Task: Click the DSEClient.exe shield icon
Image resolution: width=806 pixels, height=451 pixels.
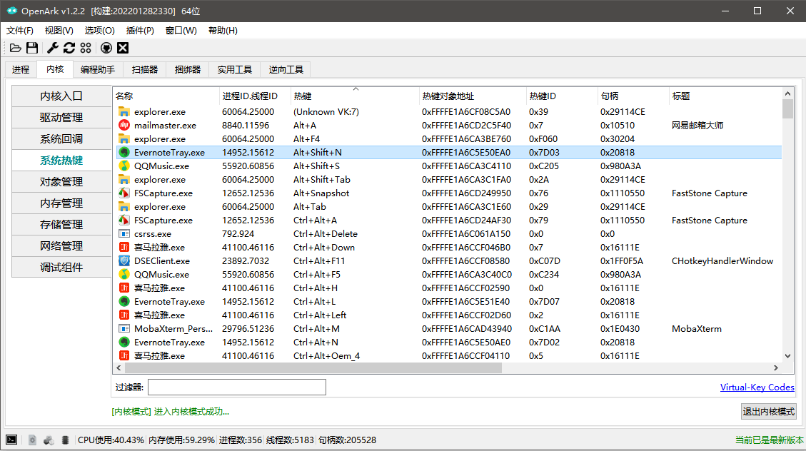Action: click(x=124, y=261)
